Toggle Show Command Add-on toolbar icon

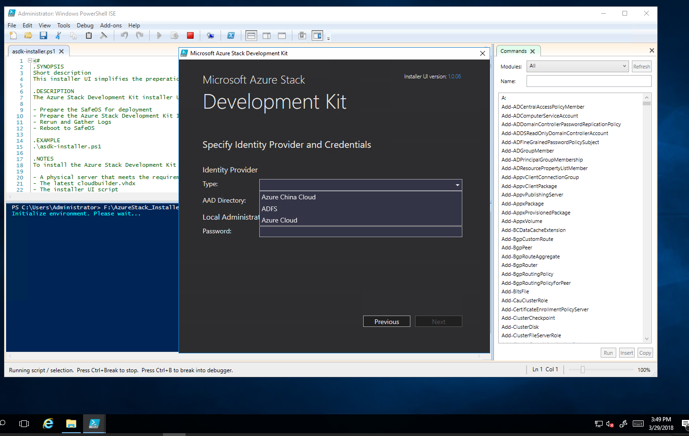(317, 35)
